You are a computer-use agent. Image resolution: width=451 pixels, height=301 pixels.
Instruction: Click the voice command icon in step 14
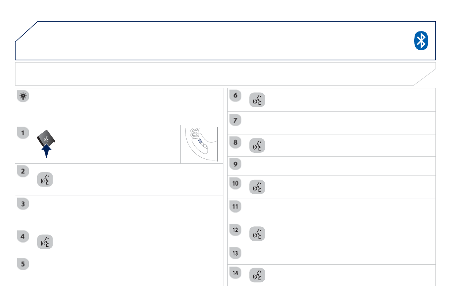(x=257, y=276)
